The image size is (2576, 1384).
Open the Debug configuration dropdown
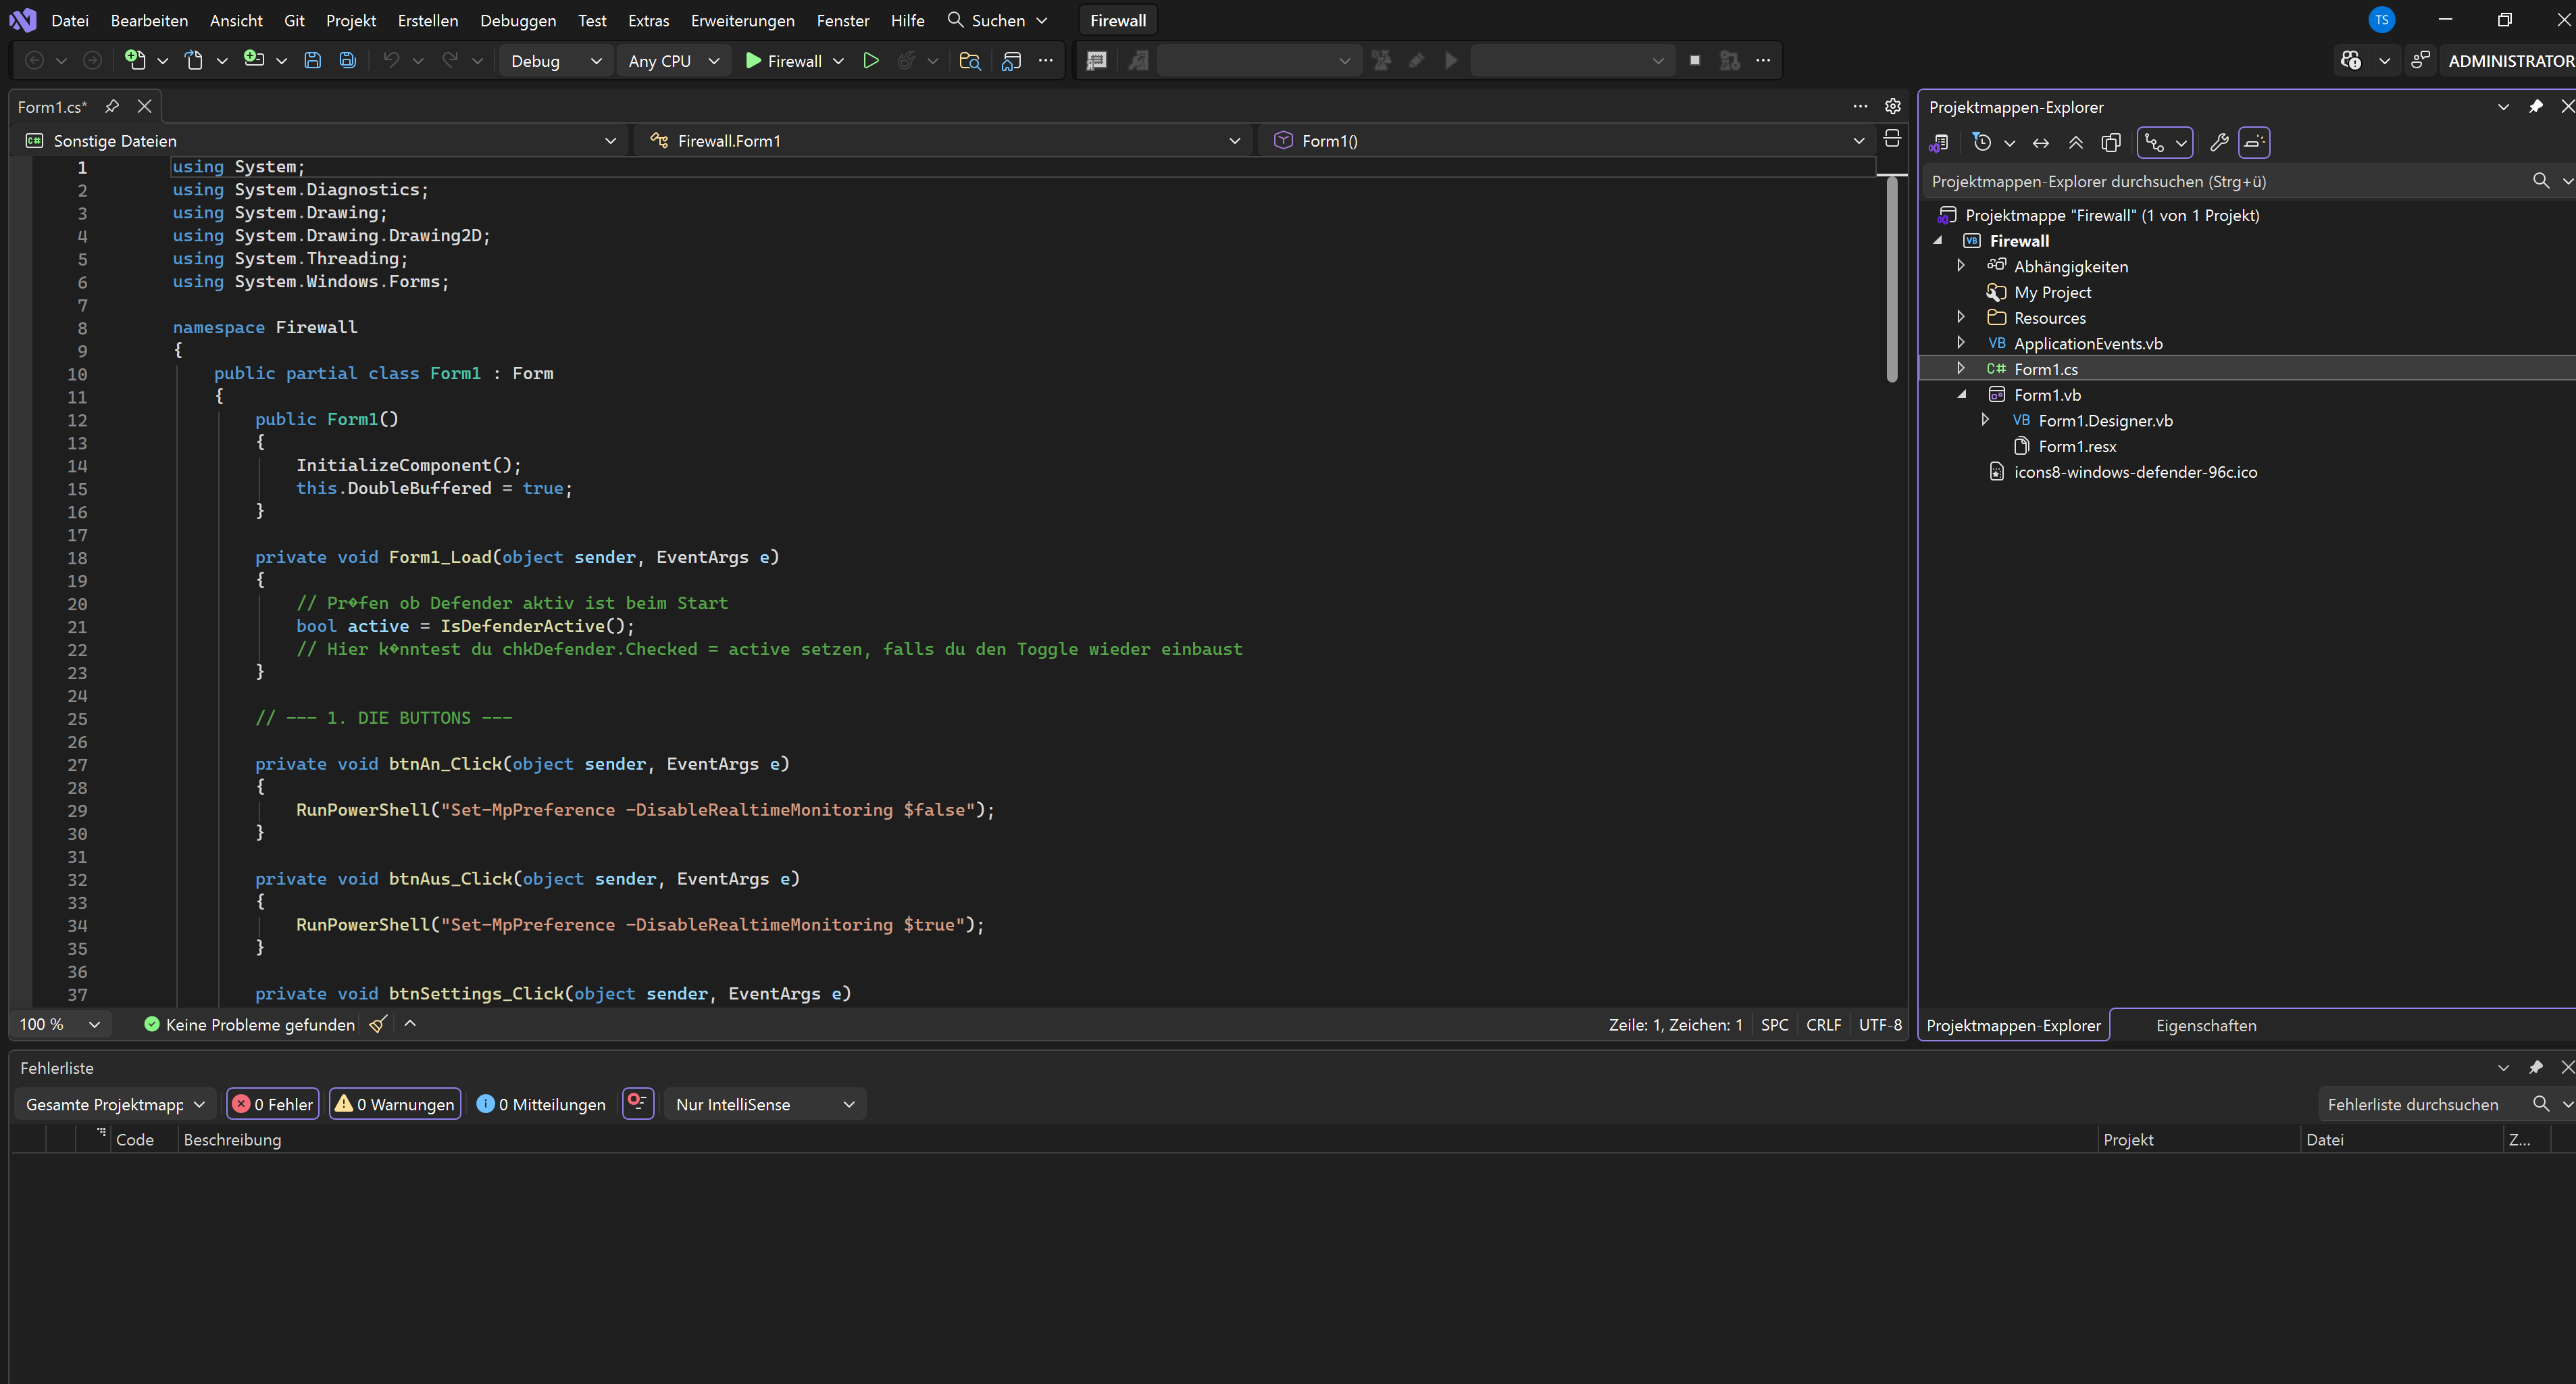[555, 60]
